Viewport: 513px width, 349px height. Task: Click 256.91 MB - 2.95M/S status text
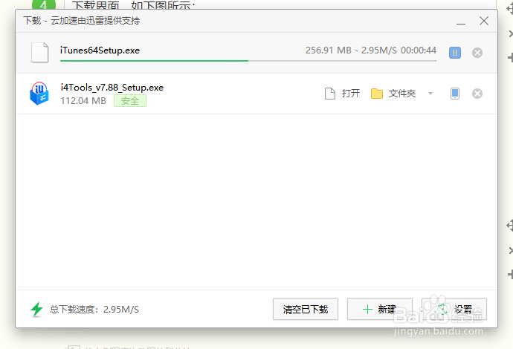click(x=351, y=50)
